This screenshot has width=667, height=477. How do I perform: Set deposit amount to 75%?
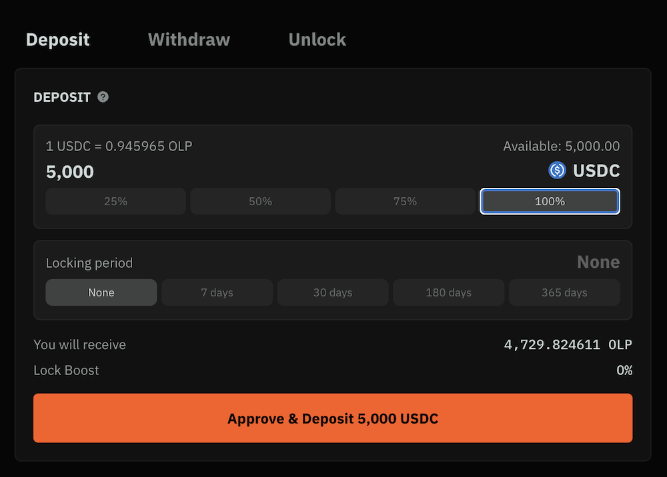tap(405, 201)
